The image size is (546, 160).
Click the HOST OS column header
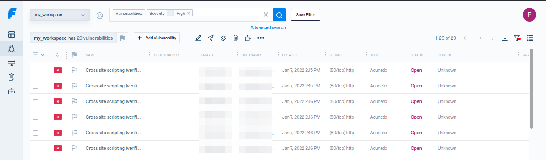[445, 55]
